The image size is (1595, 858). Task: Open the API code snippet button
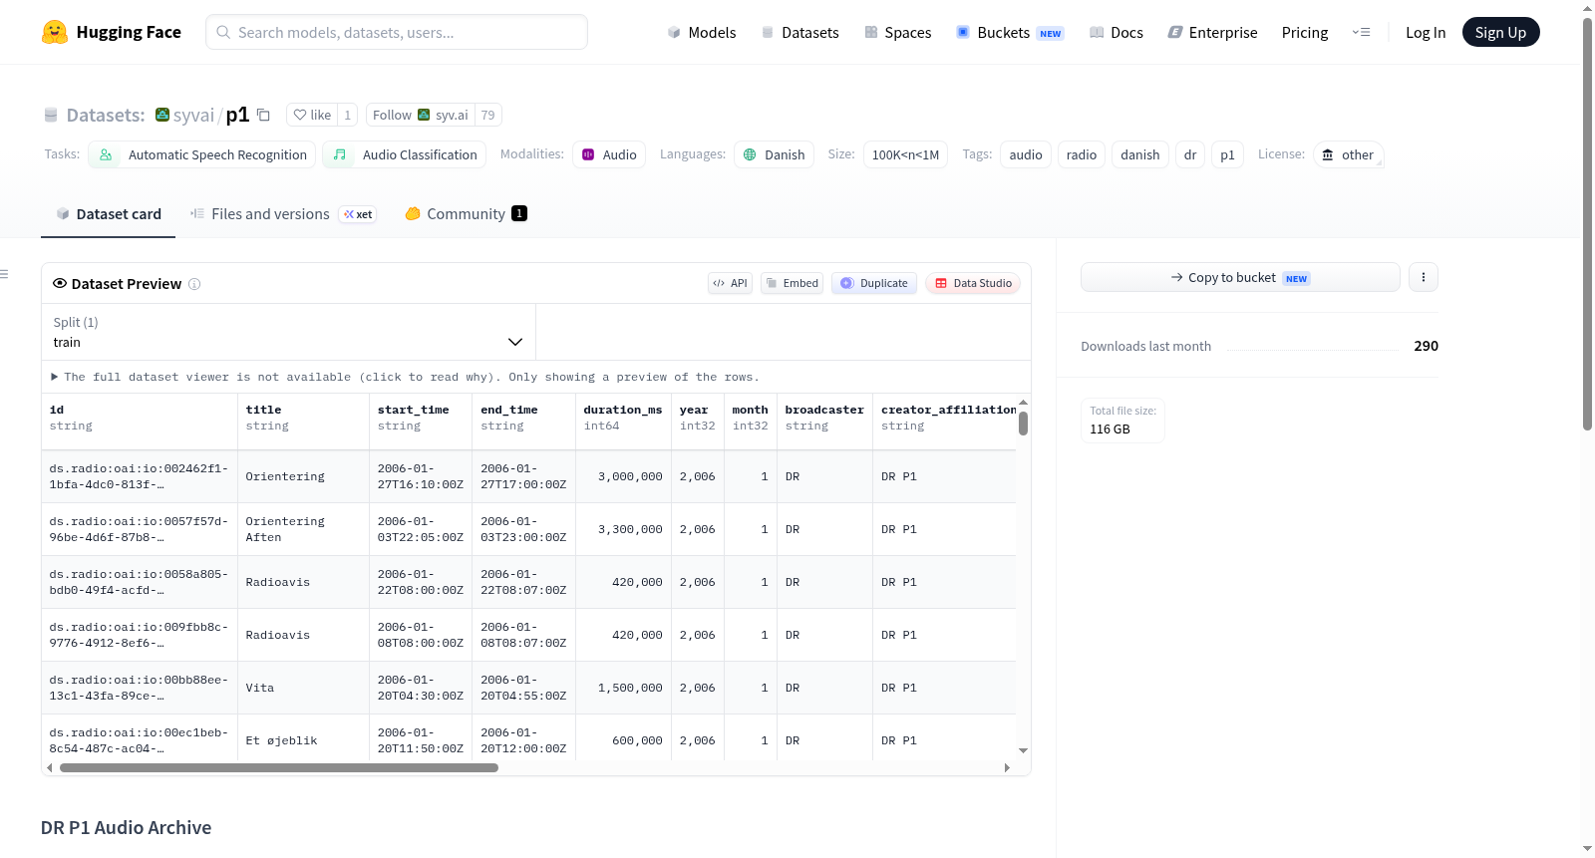coord(730,283)
